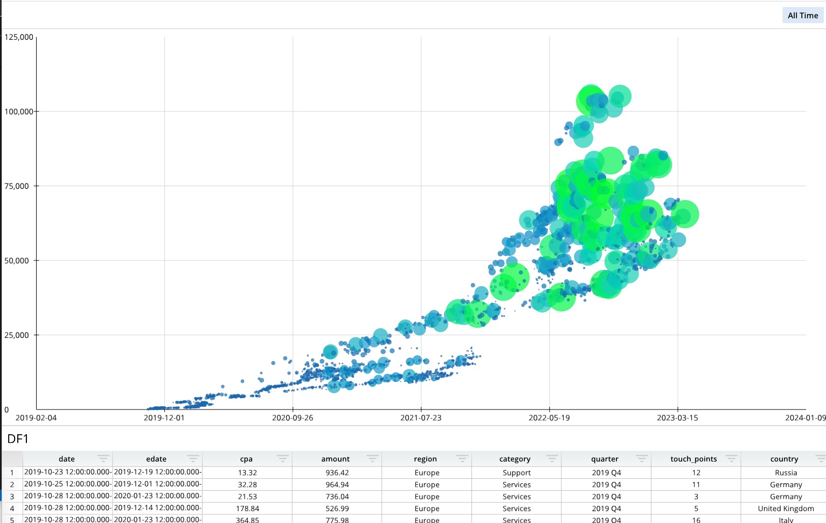
Task: Sort by the region column header
Action: point(426,459)
